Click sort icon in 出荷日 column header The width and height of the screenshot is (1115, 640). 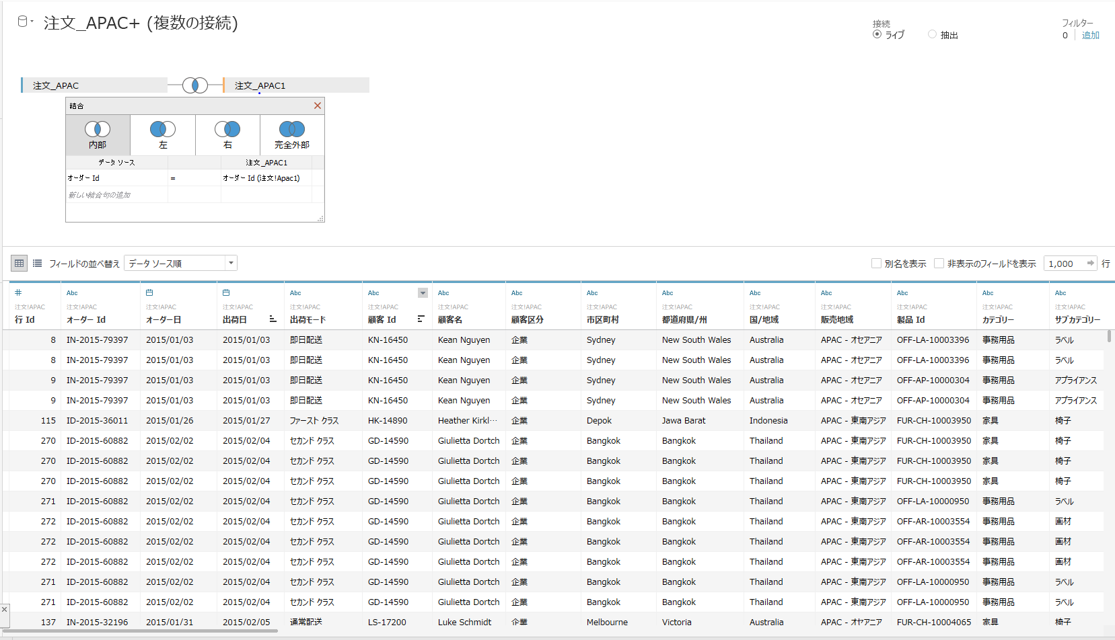273,319
